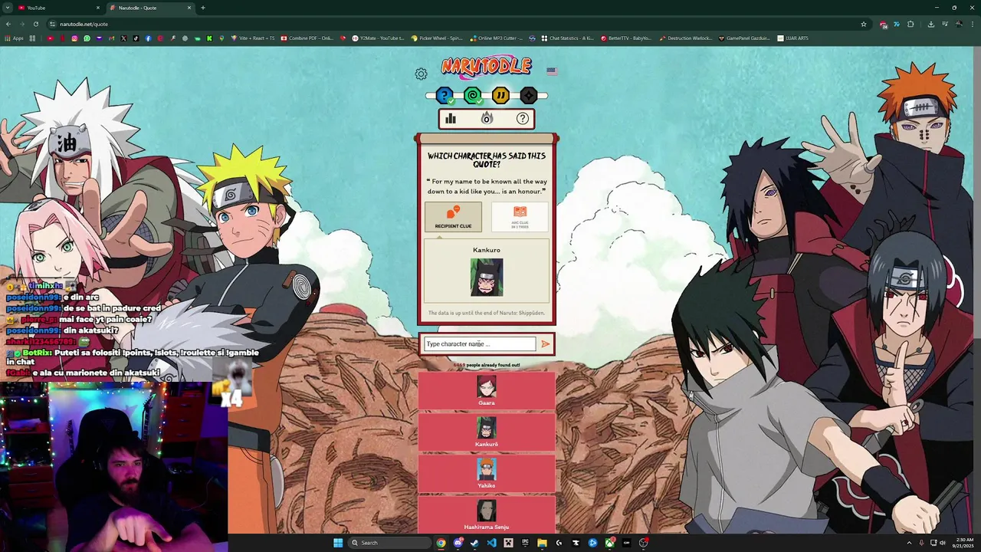
Task: Open Visual Studio Code from the taskbar
Action: [x=491, y=543]
